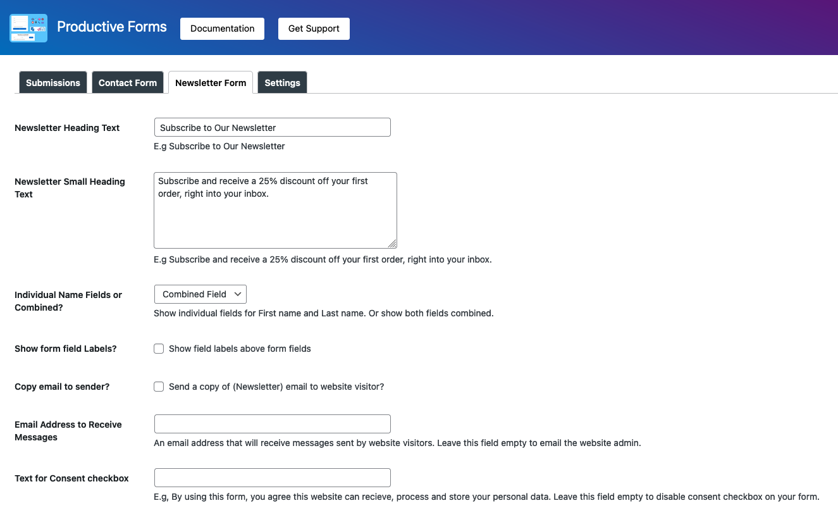Screen dimensions: 838x515
Task: Expand the Combined Field dropdown
Action: (x=200, y=294)
